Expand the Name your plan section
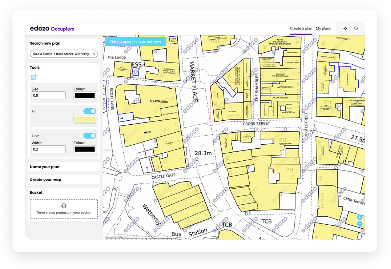This screenshot has width=391, height=269. pos(64,167)
